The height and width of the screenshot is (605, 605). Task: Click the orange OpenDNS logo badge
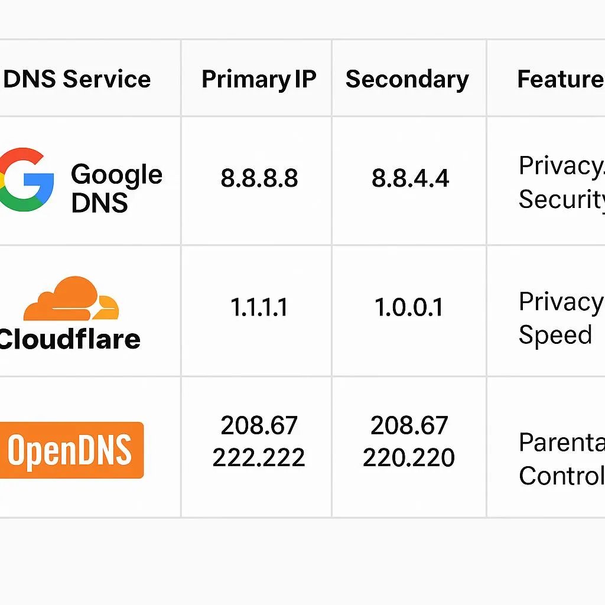[71, 450]
